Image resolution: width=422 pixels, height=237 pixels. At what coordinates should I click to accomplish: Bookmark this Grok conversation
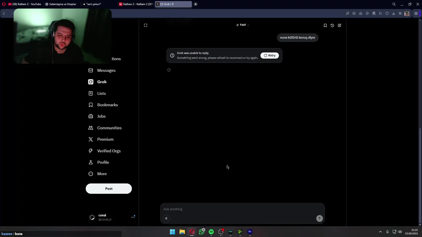325,25
